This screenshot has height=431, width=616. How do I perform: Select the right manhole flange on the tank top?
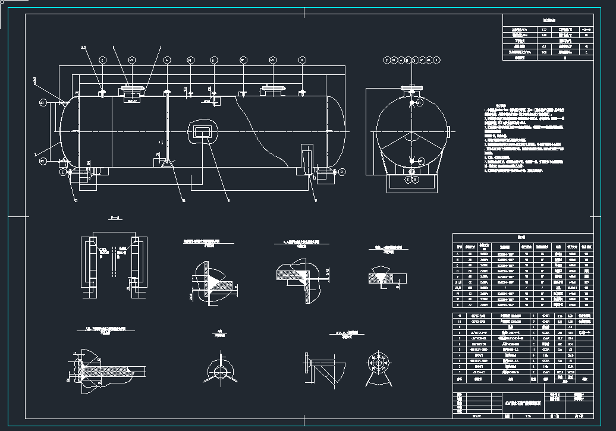[272, 90]
